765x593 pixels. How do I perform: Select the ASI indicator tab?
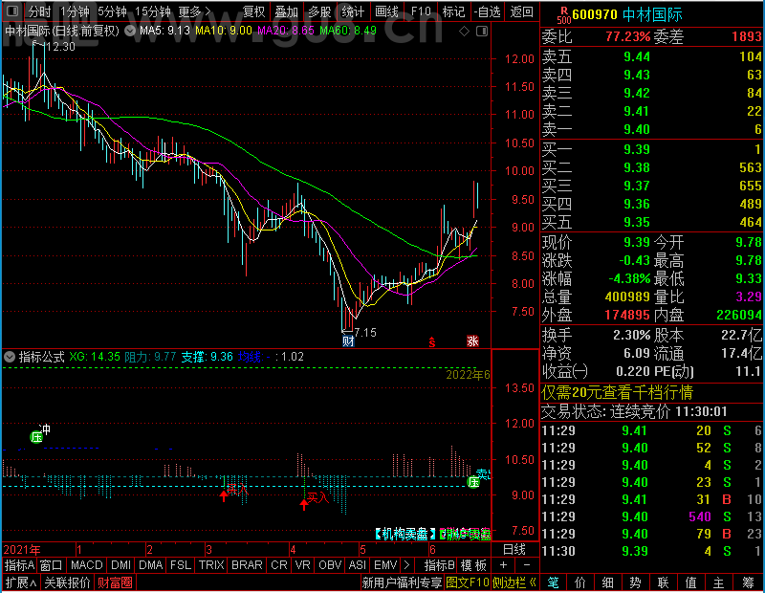point(357,565)
